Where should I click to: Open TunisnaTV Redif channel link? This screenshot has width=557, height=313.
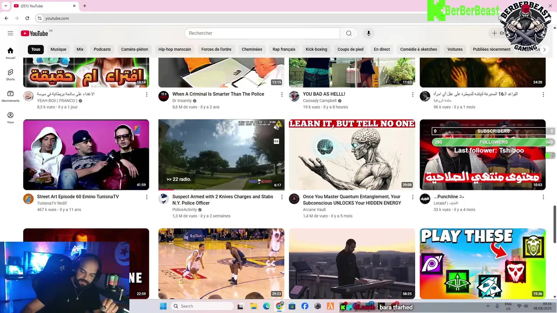click(x=52, y=203)
